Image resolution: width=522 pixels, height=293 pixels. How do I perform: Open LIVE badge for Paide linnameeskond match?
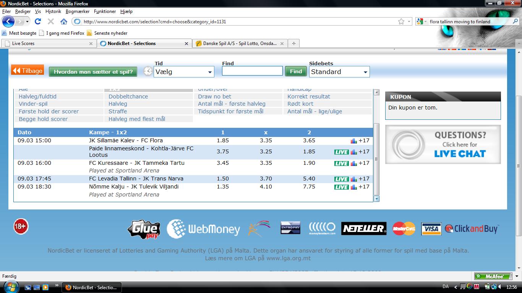click(342, 152)
